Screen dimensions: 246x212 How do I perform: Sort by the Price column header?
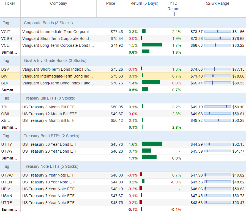[x=111, y=4]
